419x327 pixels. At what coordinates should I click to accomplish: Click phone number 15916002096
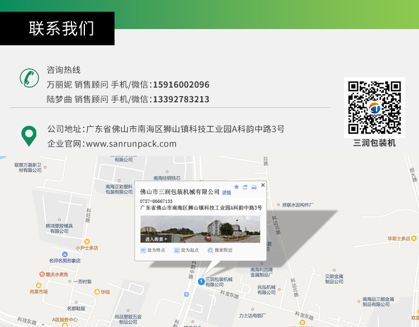click(x=181, y=85)
